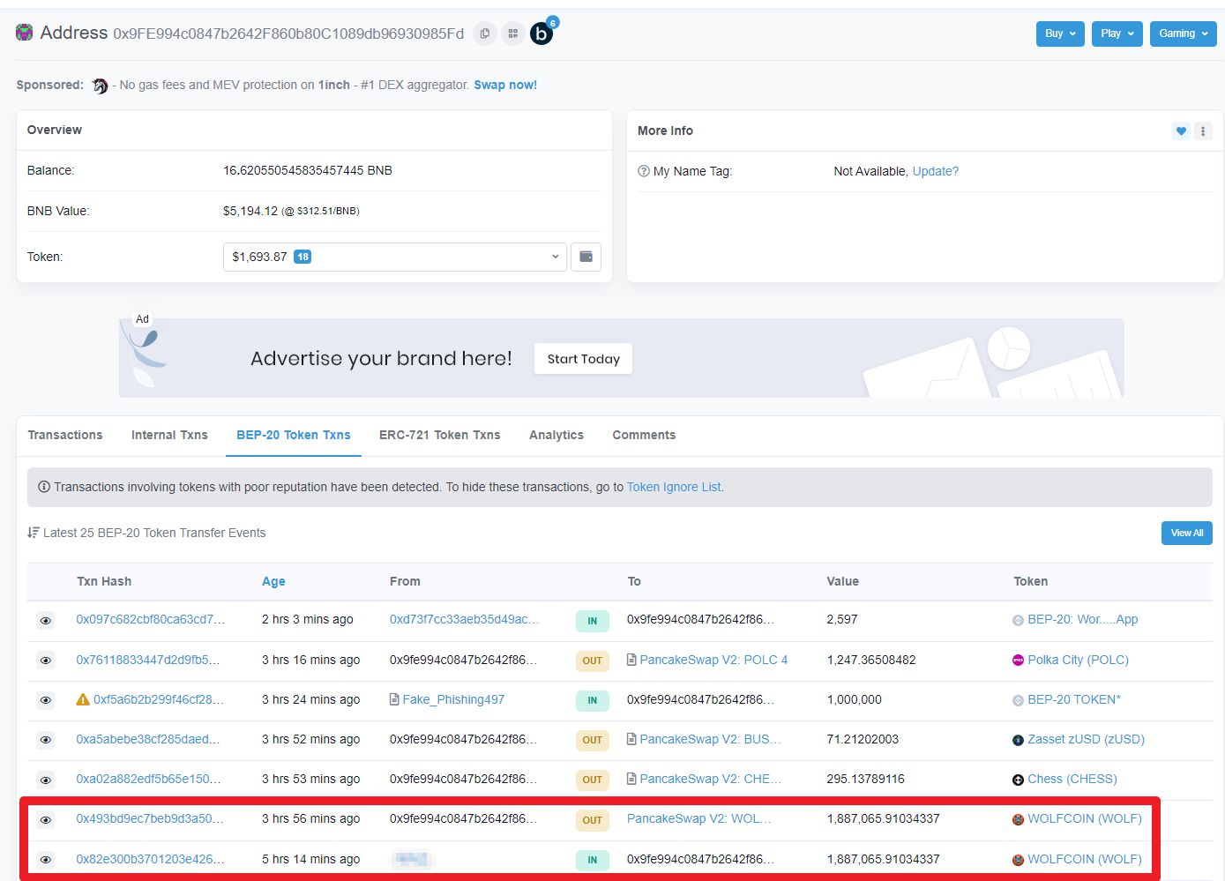Click contract icon beside PancakeSwap V2: POLC 4
The width and height of the screenshot is (1225, 881).
point(631,660)
